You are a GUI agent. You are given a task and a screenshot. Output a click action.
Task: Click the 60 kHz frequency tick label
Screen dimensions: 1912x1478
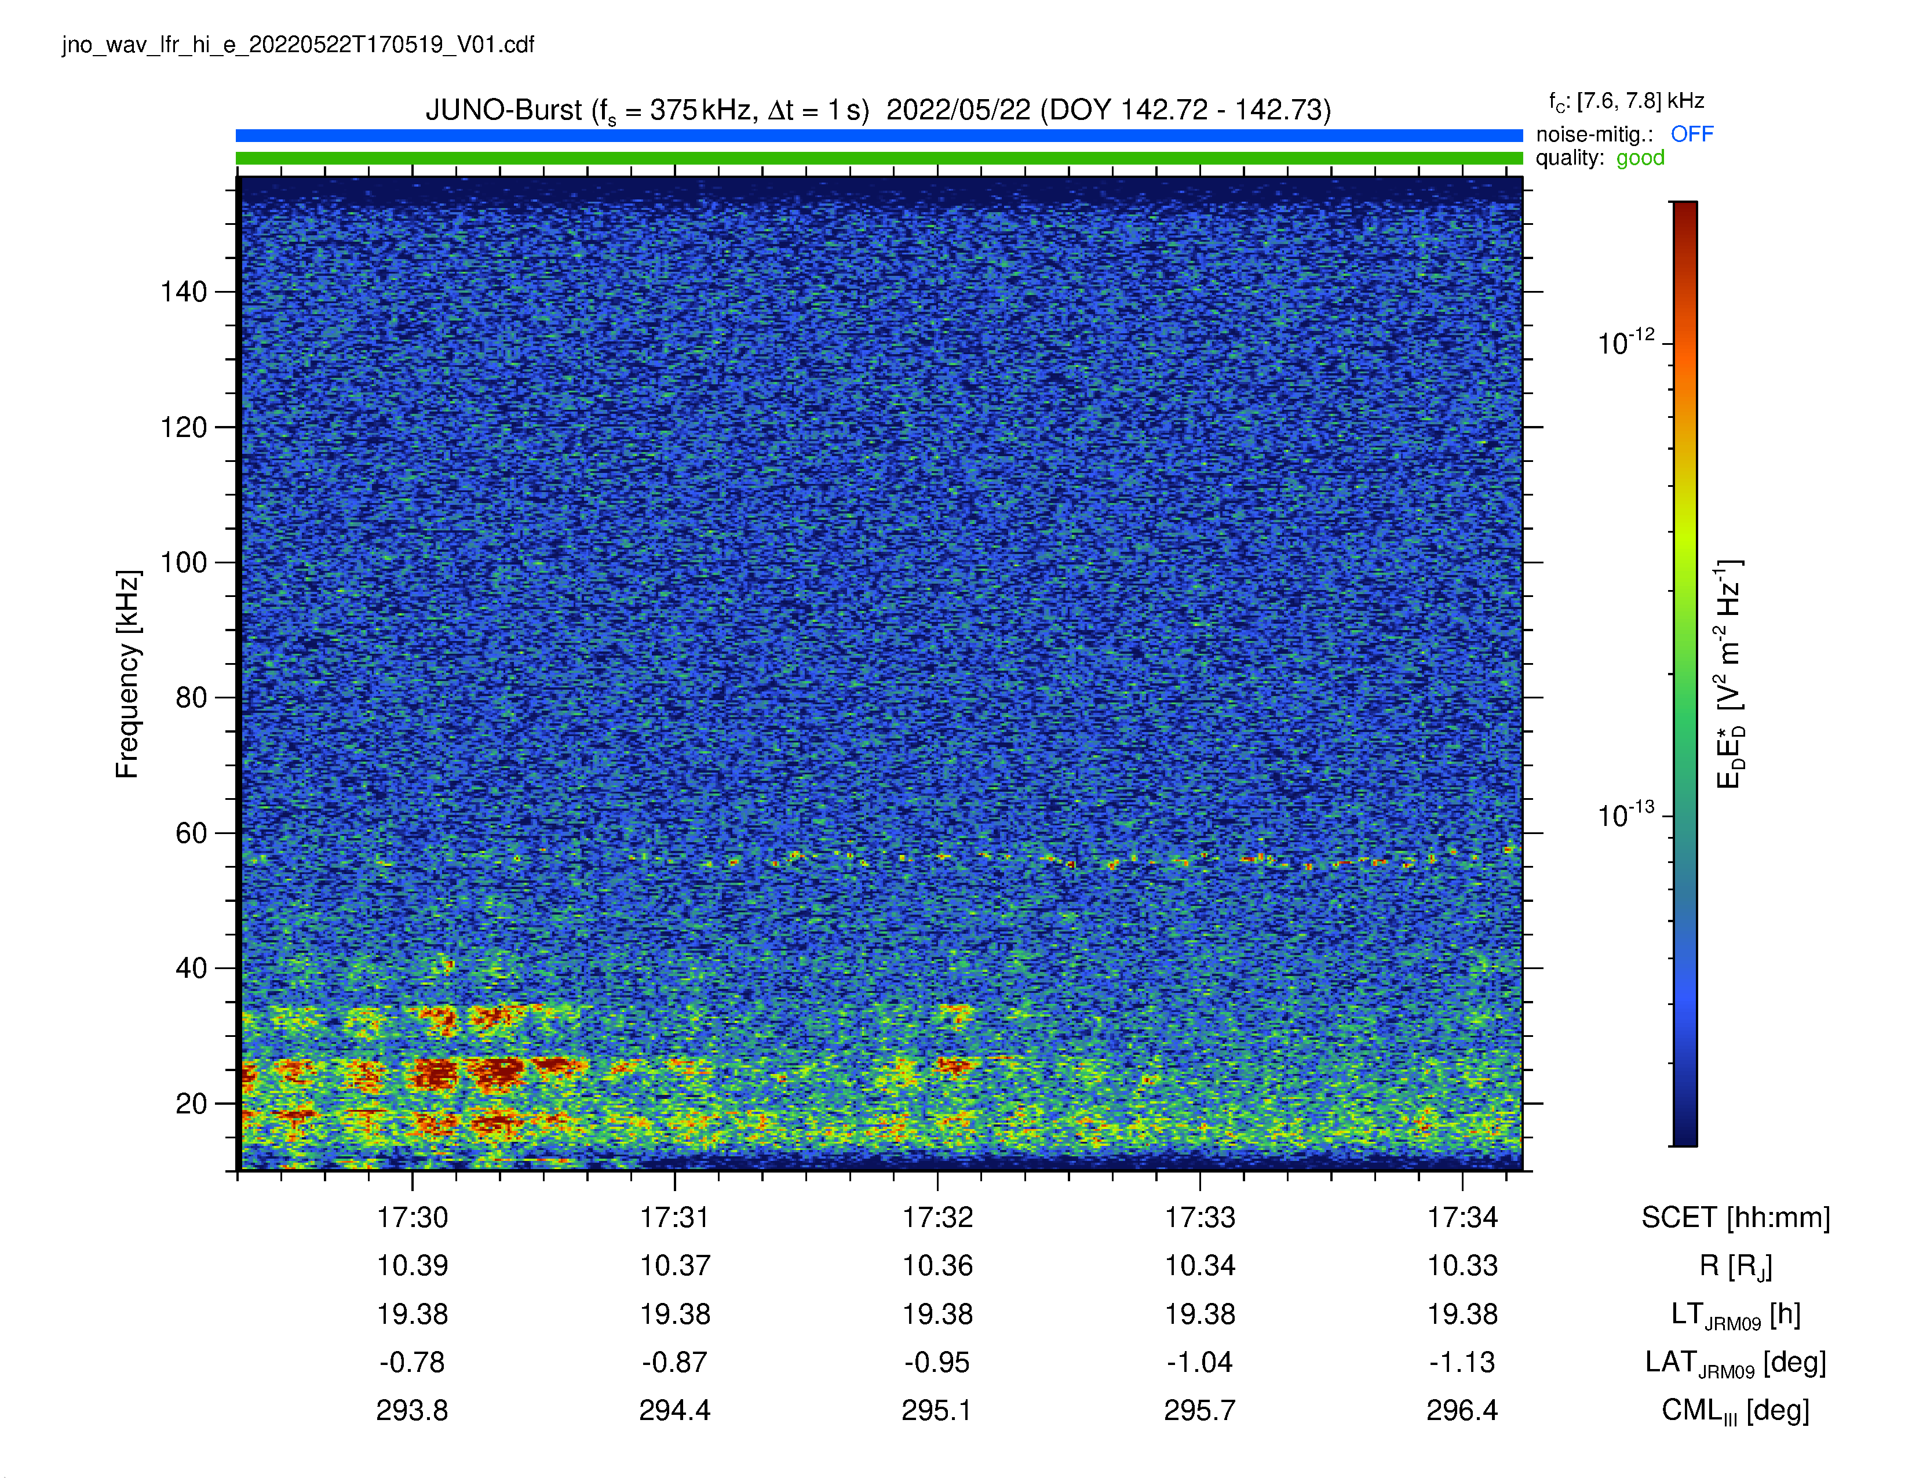click(192, 833)
